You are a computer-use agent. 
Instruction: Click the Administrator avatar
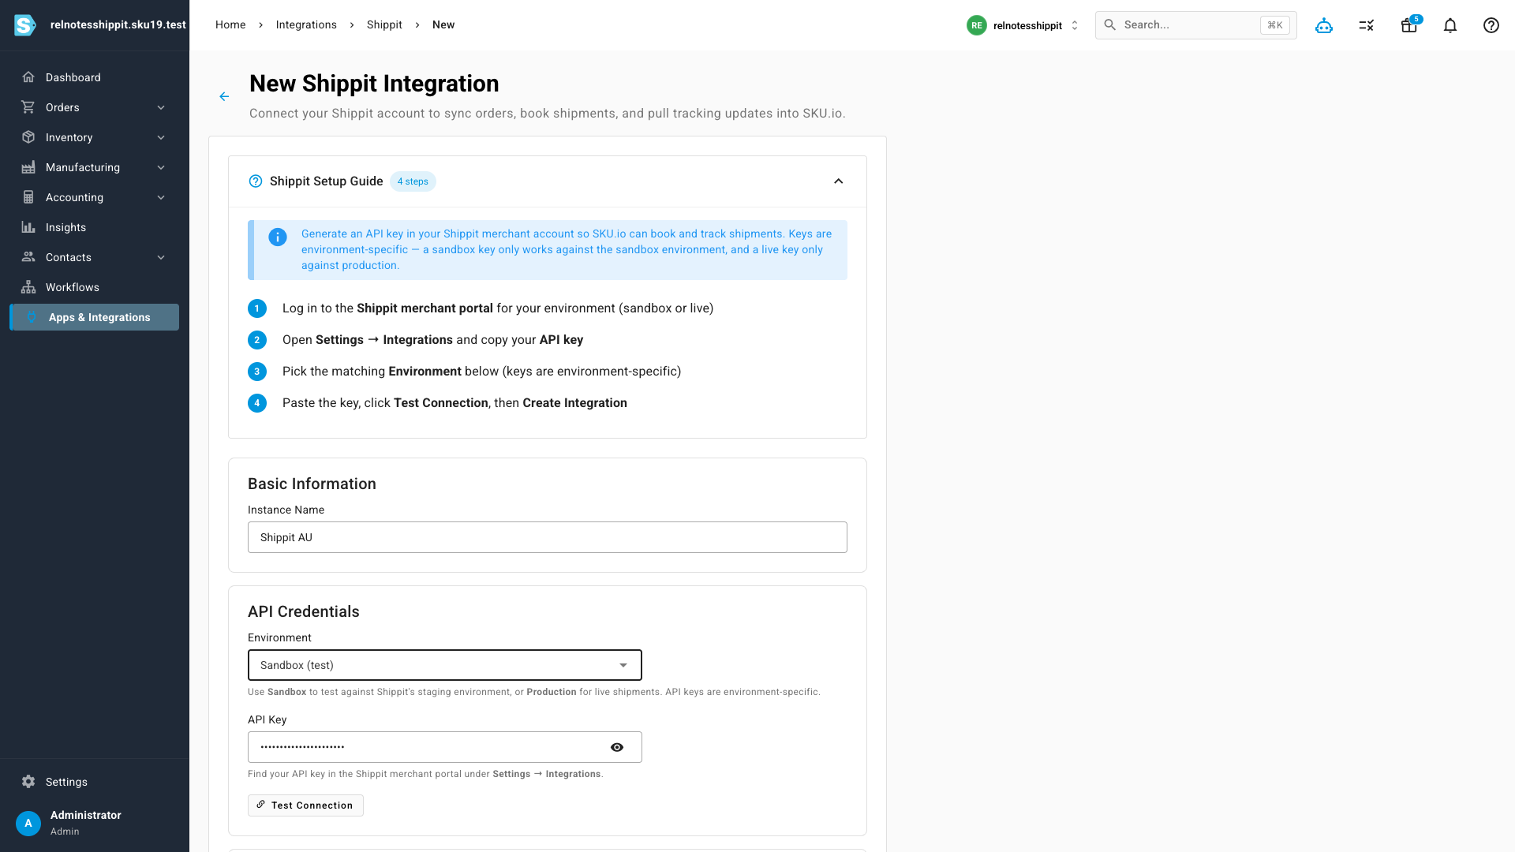coord(28,823)
